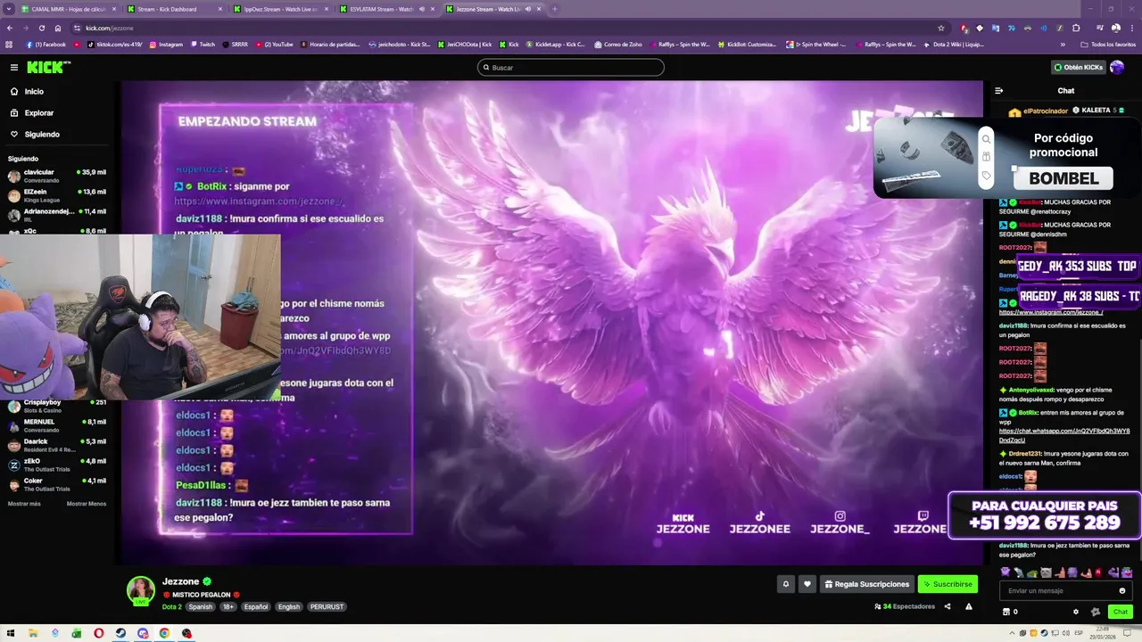Image resolution: width=1142 pixels, height=642 pixels.
Task: Open the Windows Start menu
Action: pos(9,633)
